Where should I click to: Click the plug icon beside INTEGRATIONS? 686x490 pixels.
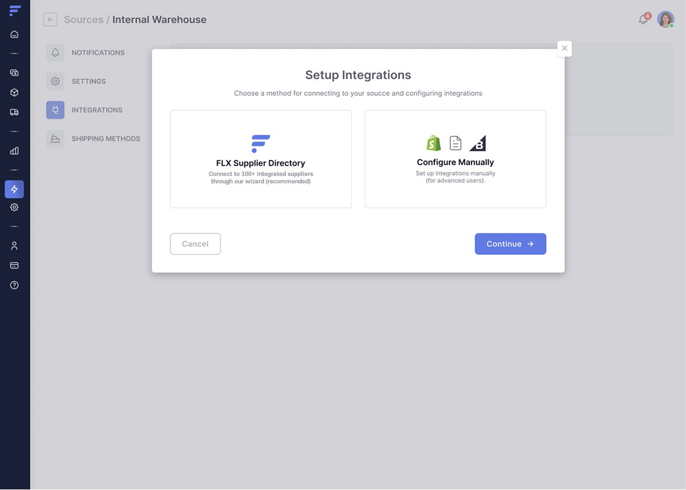click(55, 110)
